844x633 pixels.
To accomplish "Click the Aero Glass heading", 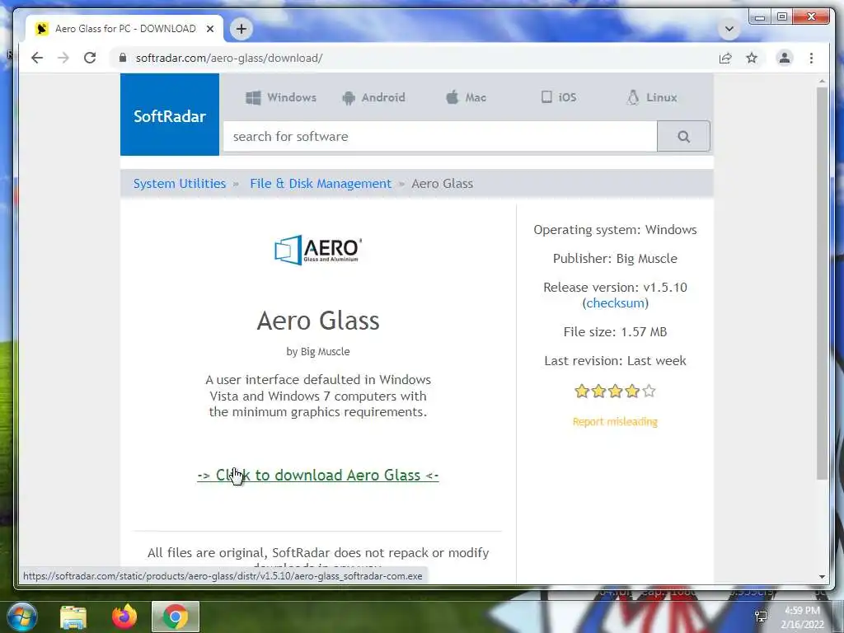I will tap(318, 321).
